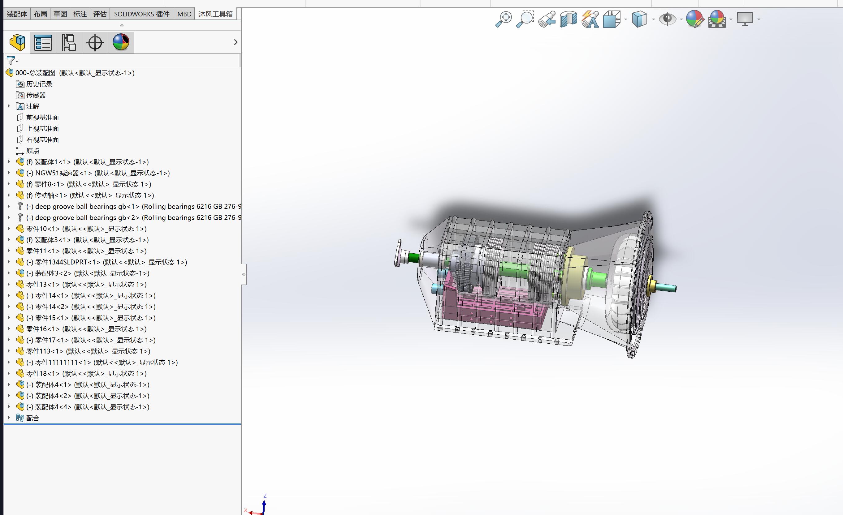Viewport: 843px width, 515px height.
Task: Click the Zoom to Fit icon
Action: (504, 19)
